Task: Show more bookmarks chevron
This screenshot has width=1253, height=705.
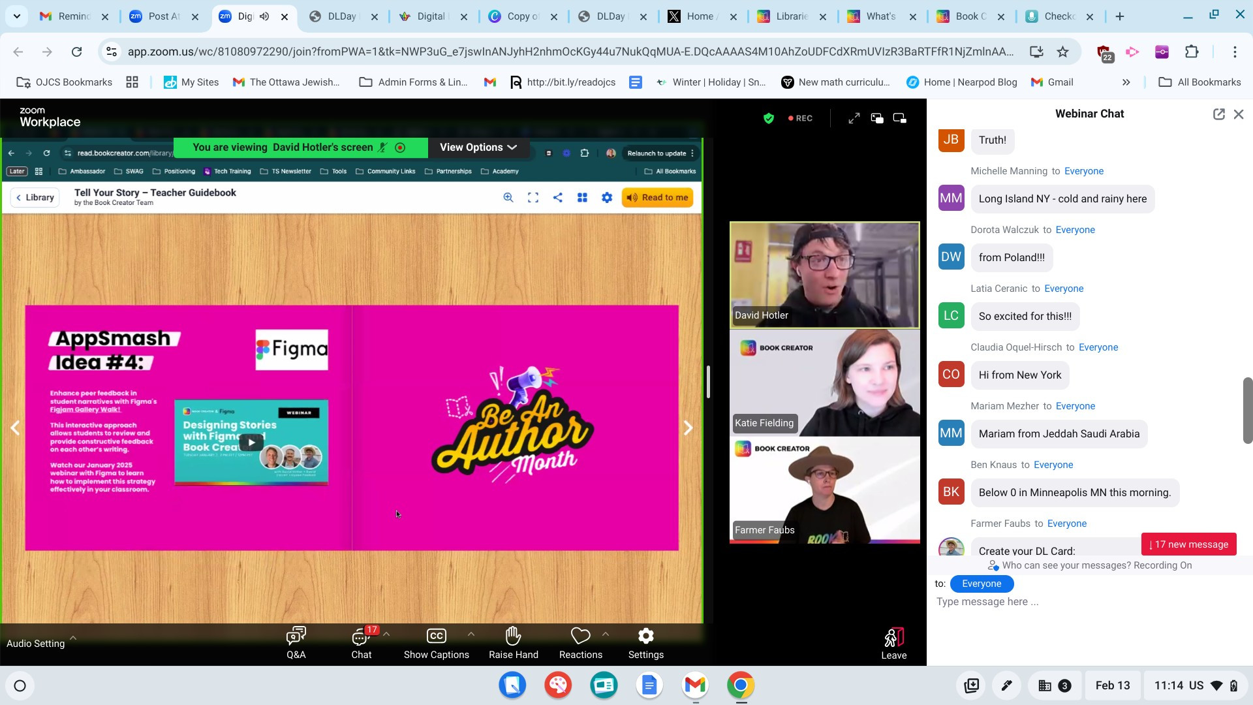Action: point(1126,82)
